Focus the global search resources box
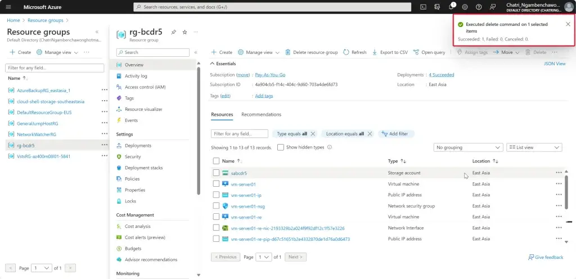The image size is (576, 279). click(272, 7)
